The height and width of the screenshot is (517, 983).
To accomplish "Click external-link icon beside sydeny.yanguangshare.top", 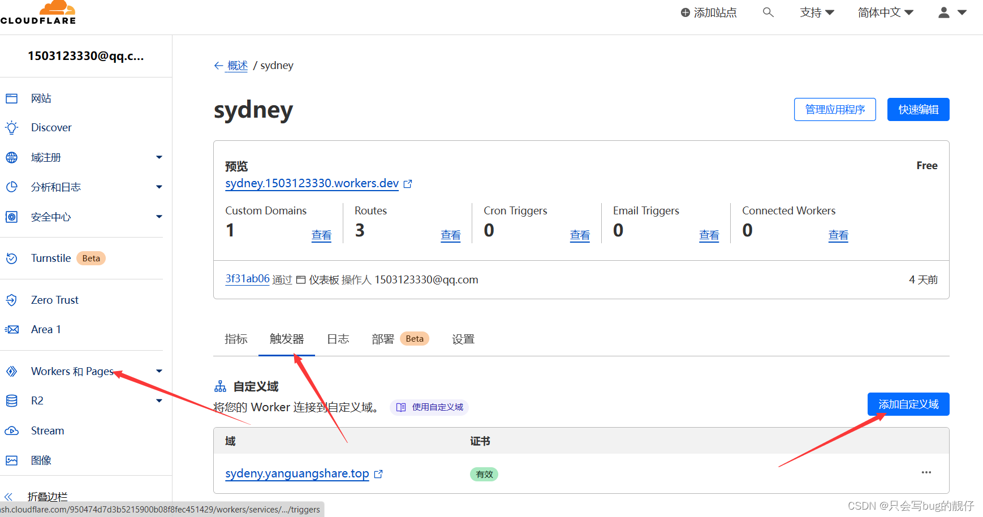I will 378,474.
